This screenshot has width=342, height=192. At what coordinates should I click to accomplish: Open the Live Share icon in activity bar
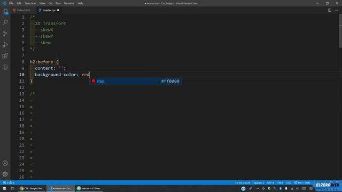coord(5,67)
